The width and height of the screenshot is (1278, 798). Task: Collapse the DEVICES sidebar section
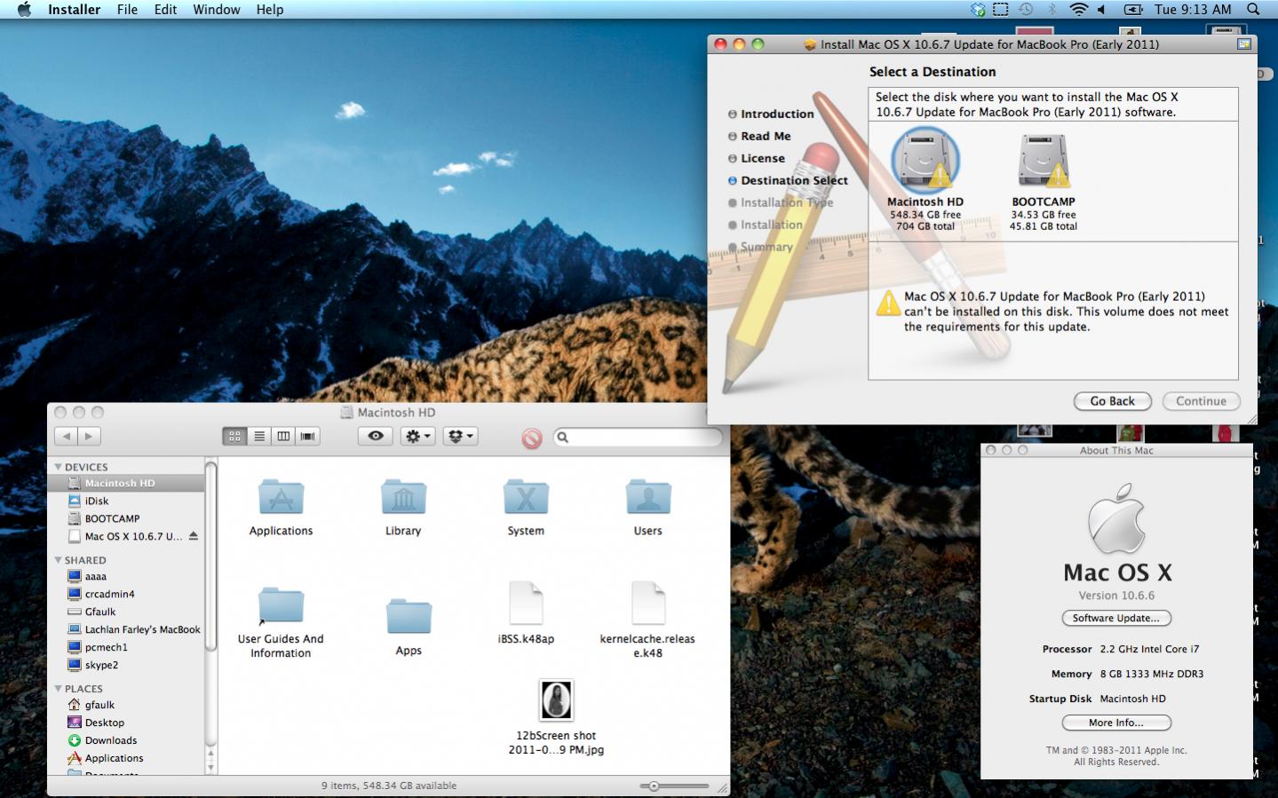coord(59,467)
